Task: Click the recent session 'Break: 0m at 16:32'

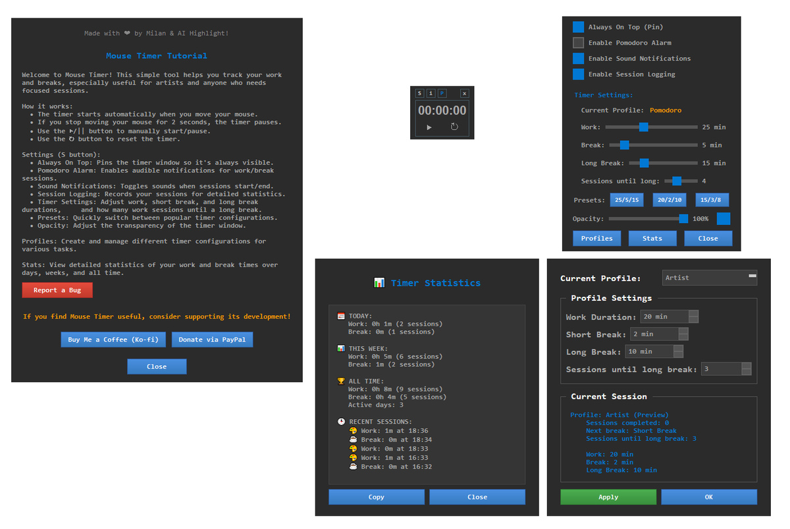Action: 396,466
